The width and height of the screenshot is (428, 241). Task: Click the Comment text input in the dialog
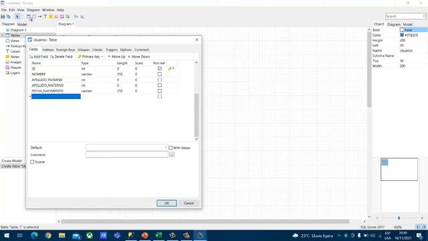127,155
